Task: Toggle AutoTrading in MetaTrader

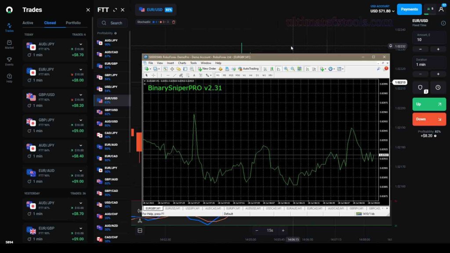Action: (248, 69)
